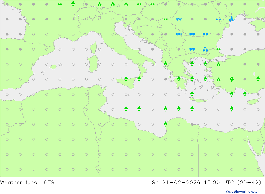Click the shower symbol on Albania's coast
265x194 pixels.
(166, 64)
